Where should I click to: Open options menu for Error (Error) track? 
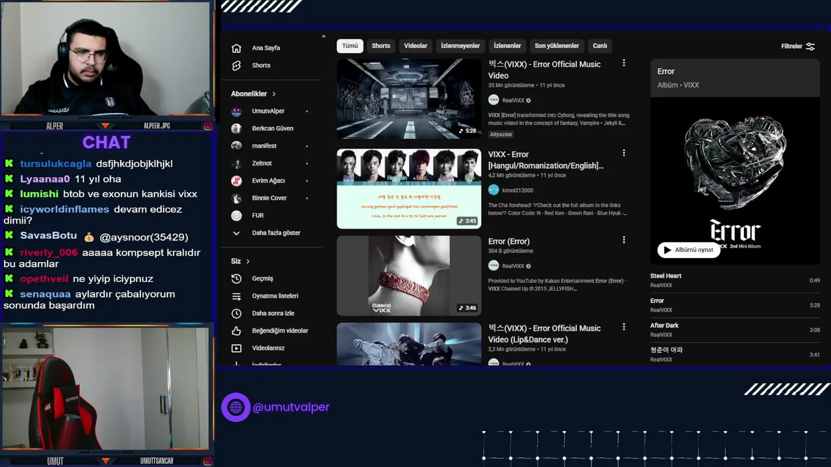tap(624, 240)
